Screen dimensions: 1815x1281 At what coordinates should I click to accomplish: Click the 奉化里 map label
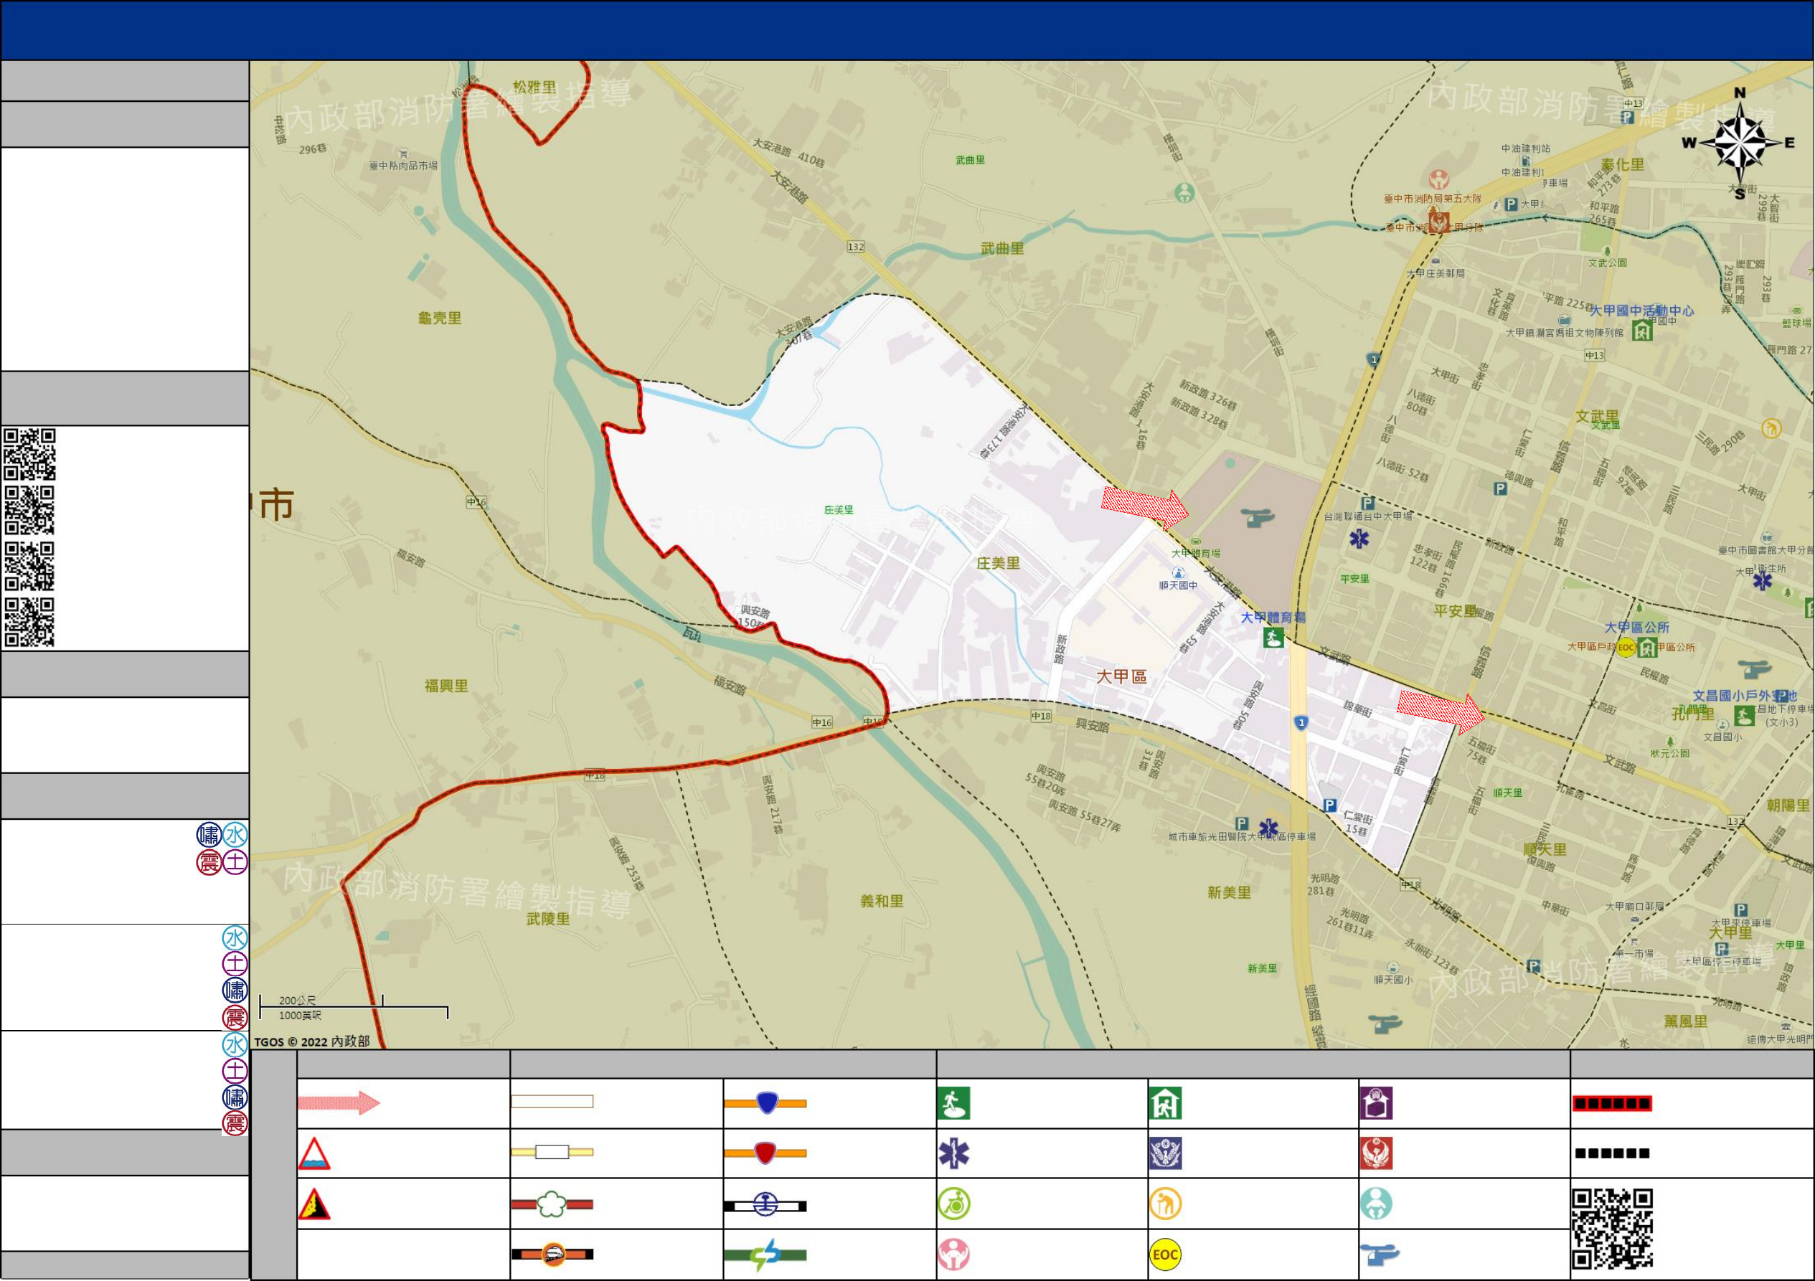click(1622, 164)
